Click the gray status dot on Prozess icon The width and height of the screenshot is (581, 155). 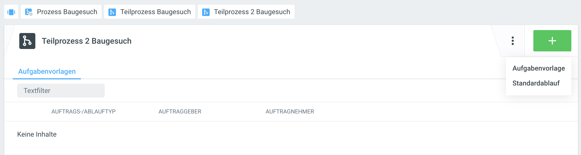point(31,14)
